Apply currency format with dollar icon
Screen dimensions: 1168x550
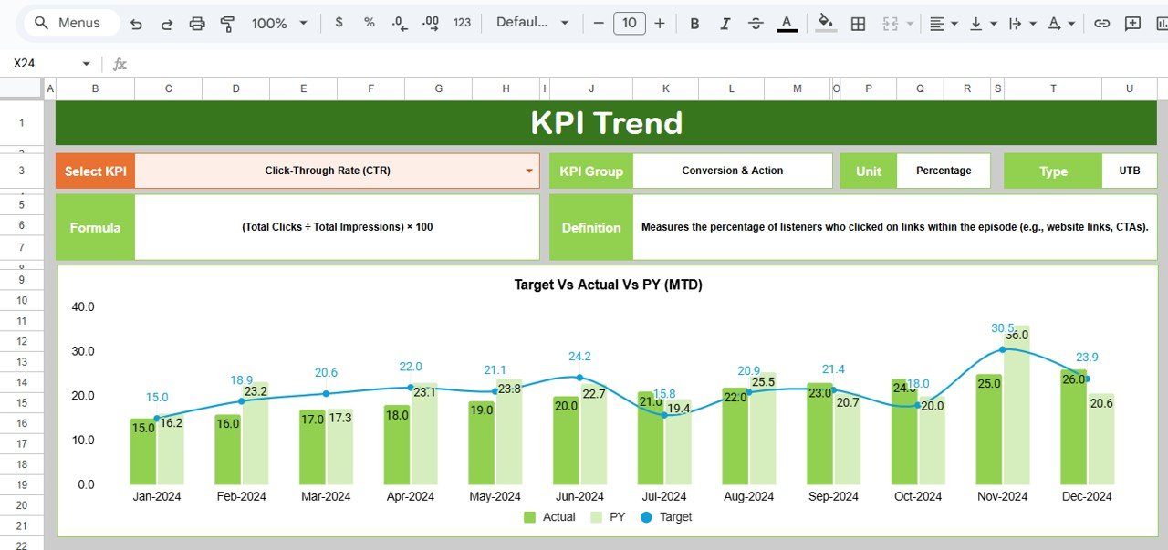[x=339, y=23]
